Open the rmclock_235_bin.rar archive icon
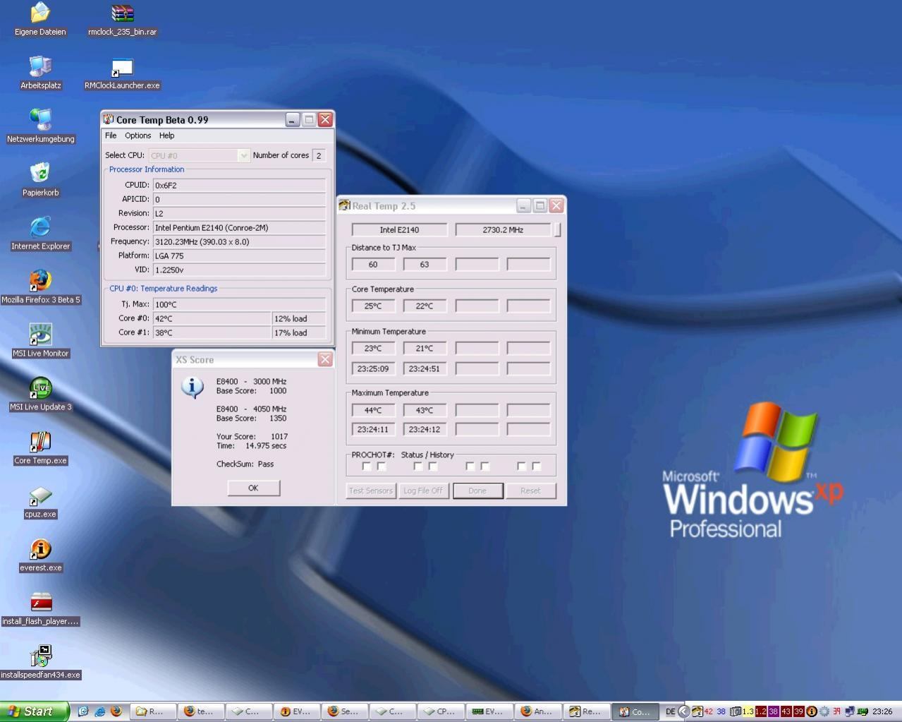902x722 pixels. click(x=122, y=19)
